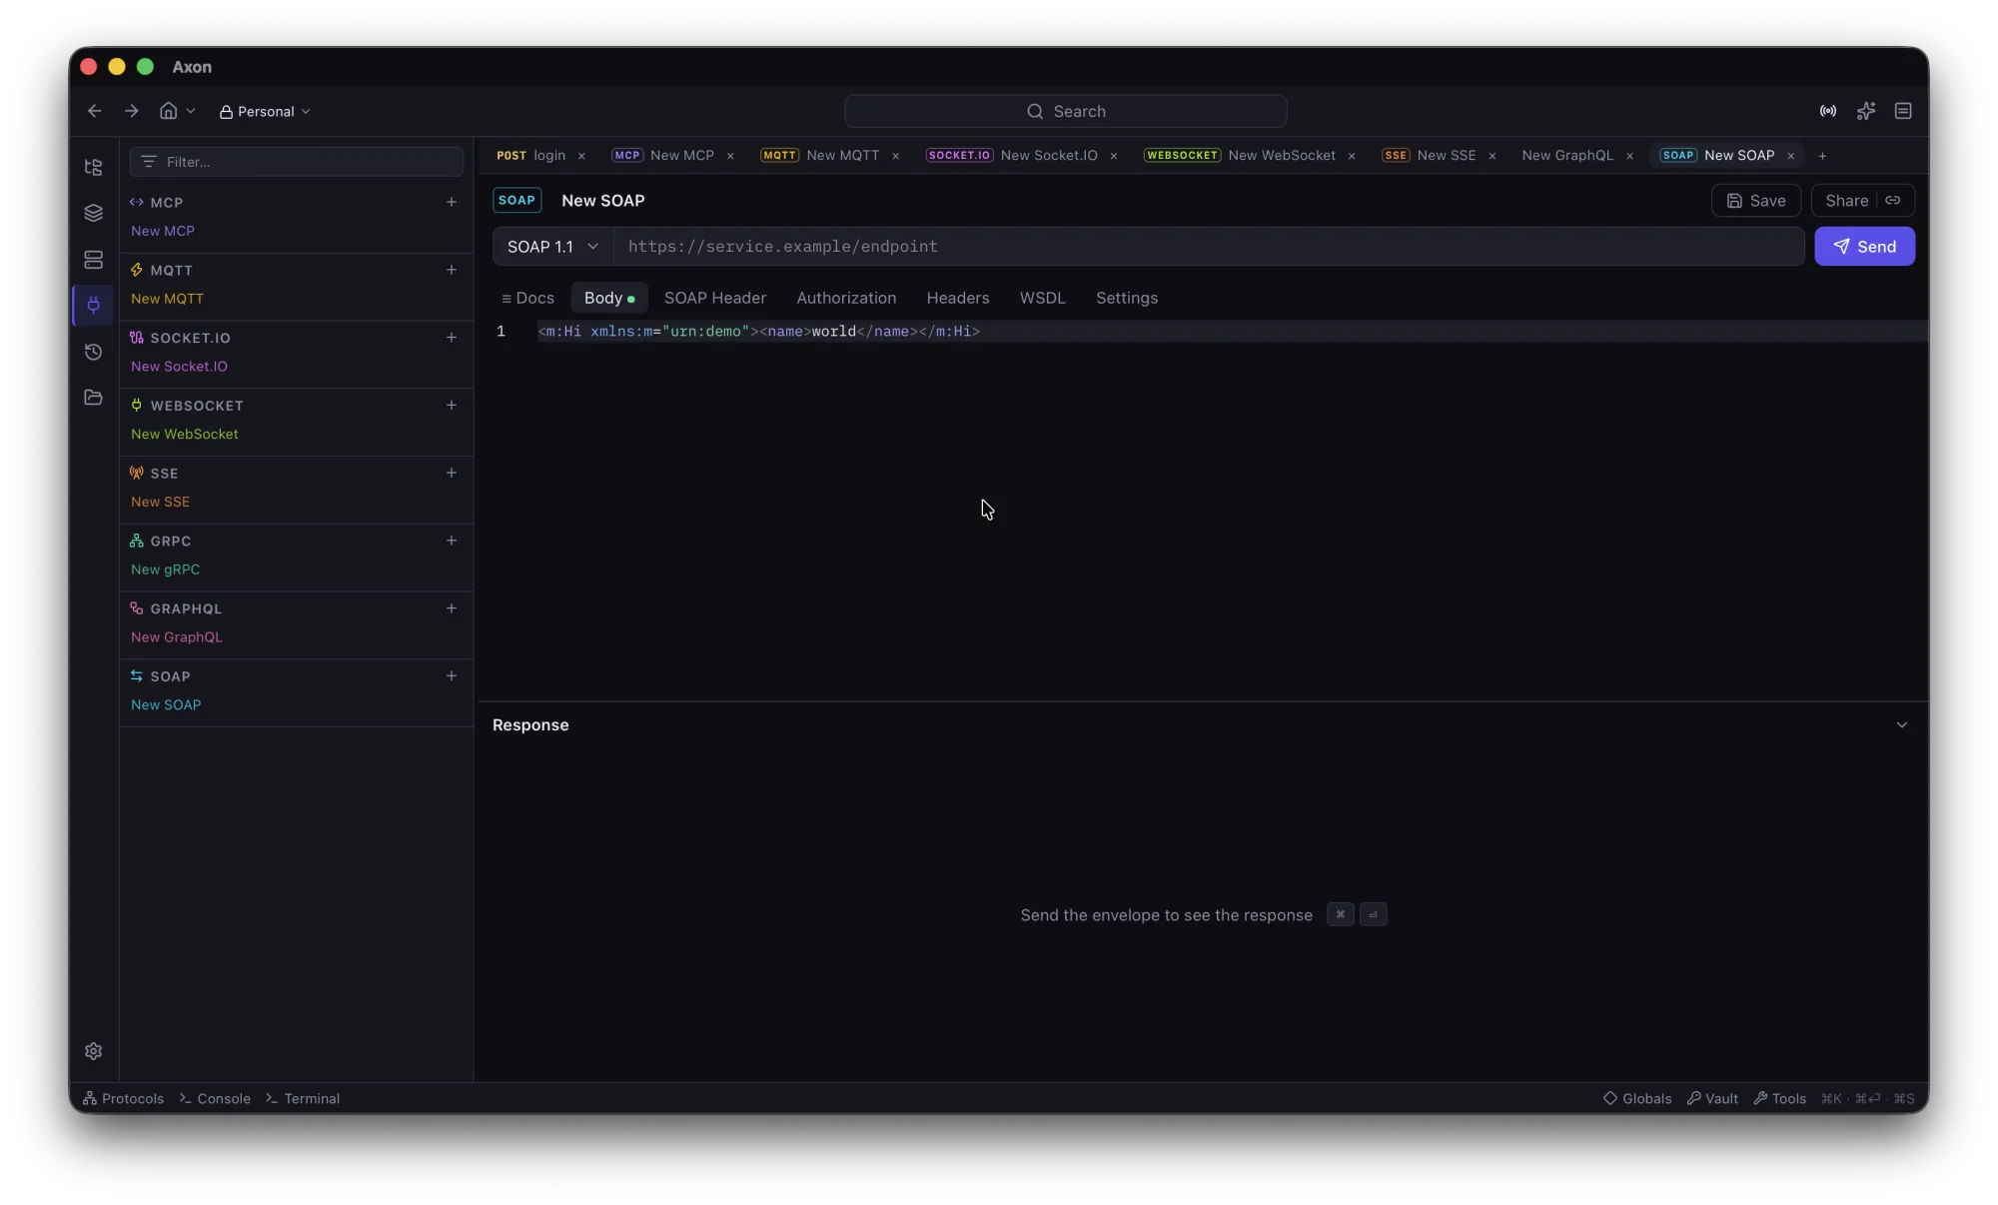Screen dimensions: 1998x1205
Task: Open the stacked layers sidebar icon
Action: tap(93, 213)
